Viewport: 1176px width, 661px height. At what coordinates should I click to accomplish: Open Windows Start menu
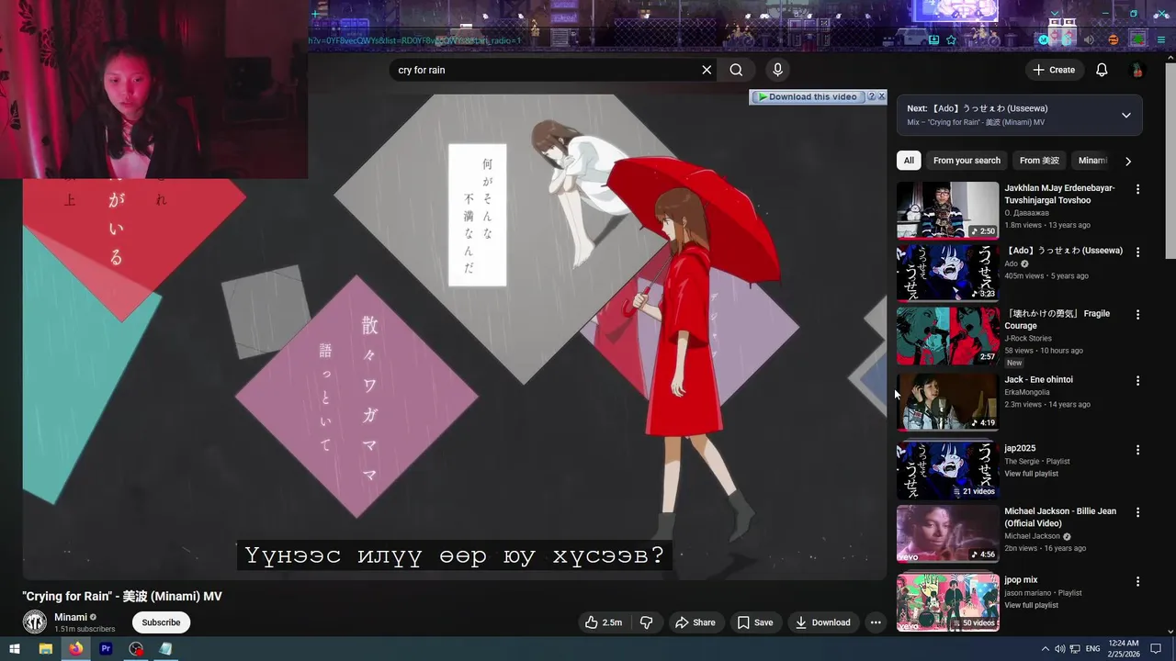pyautogui.click(x=15, y=649)
